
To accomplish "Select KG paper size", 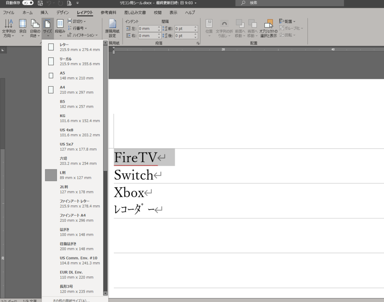I will (72, 118).
